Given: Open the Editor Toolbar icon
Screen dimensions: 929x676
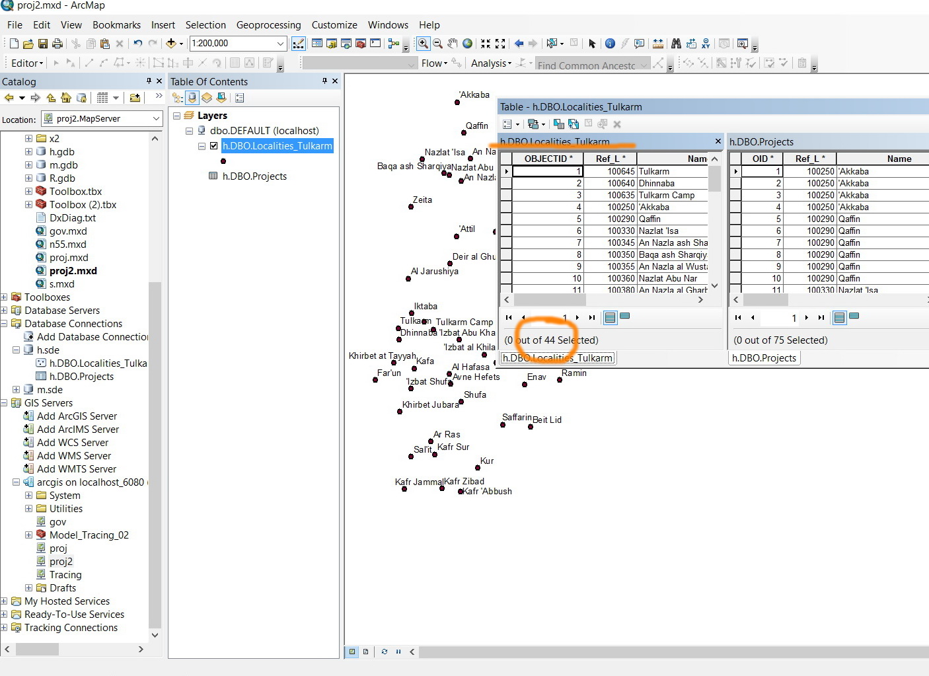Looking at the screenshot, I should [299, 44].
